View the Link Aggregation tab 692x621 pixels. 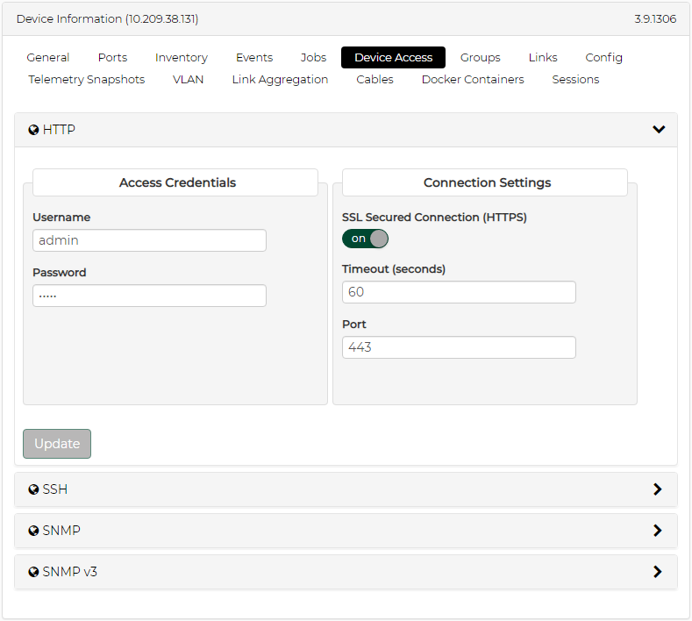[280, 80]
